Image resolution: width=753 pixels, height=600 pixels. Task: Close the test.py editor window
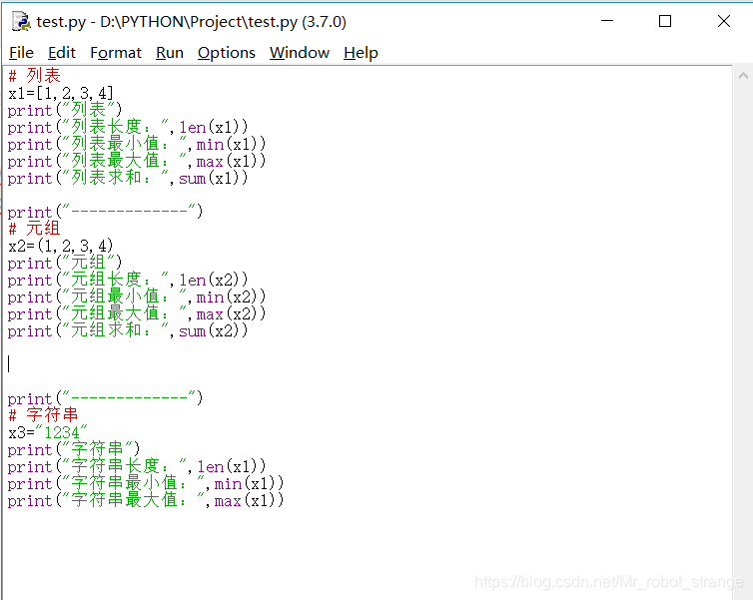click(724, 21)
